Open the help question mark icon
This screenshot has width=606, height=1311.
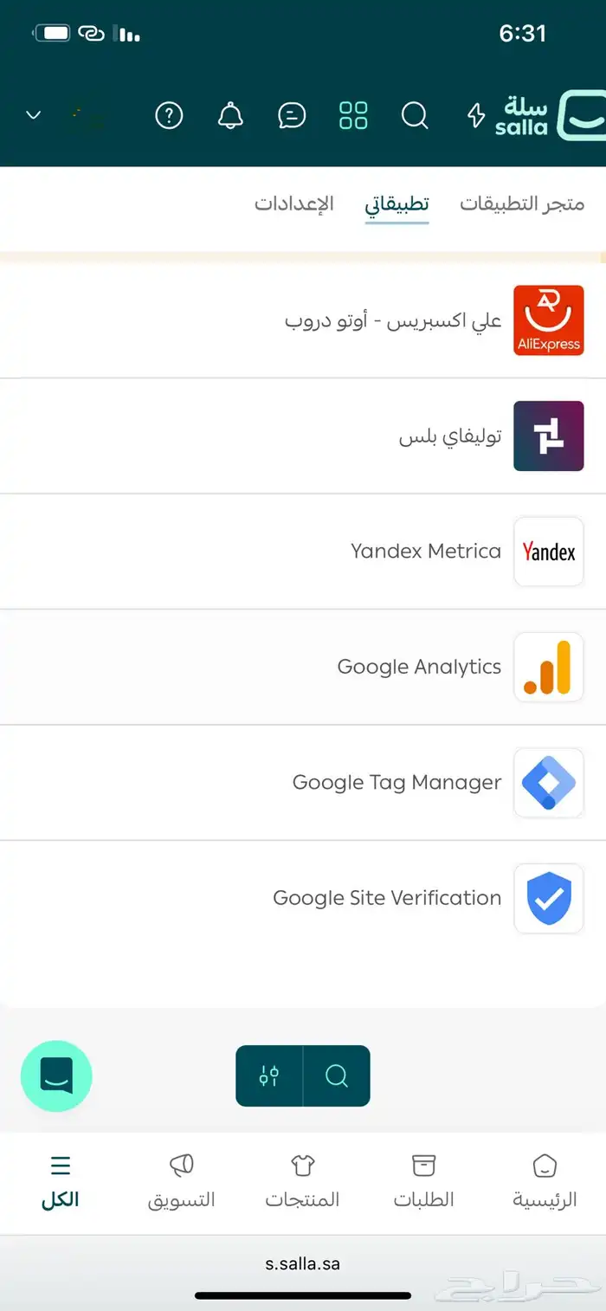pyautogui.click(x=169, y=115)
